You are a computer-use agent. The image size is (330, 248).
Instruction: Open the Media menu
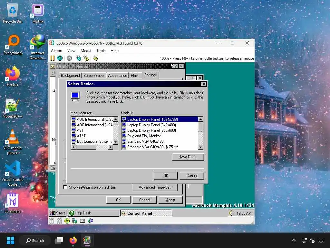(86, 51)
